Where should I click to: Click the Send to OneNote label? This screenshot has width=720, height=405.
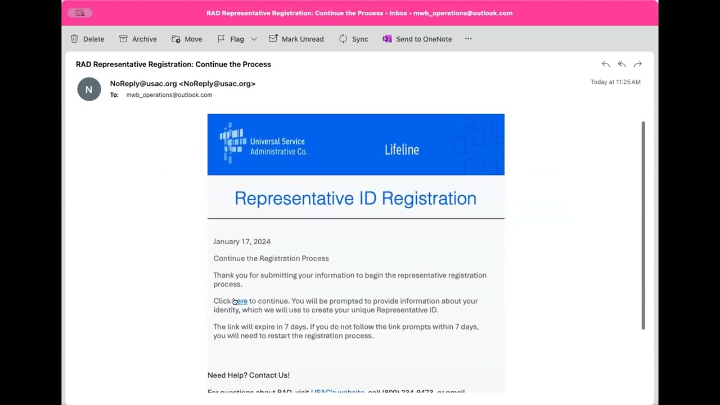click(x=424, y=39)
